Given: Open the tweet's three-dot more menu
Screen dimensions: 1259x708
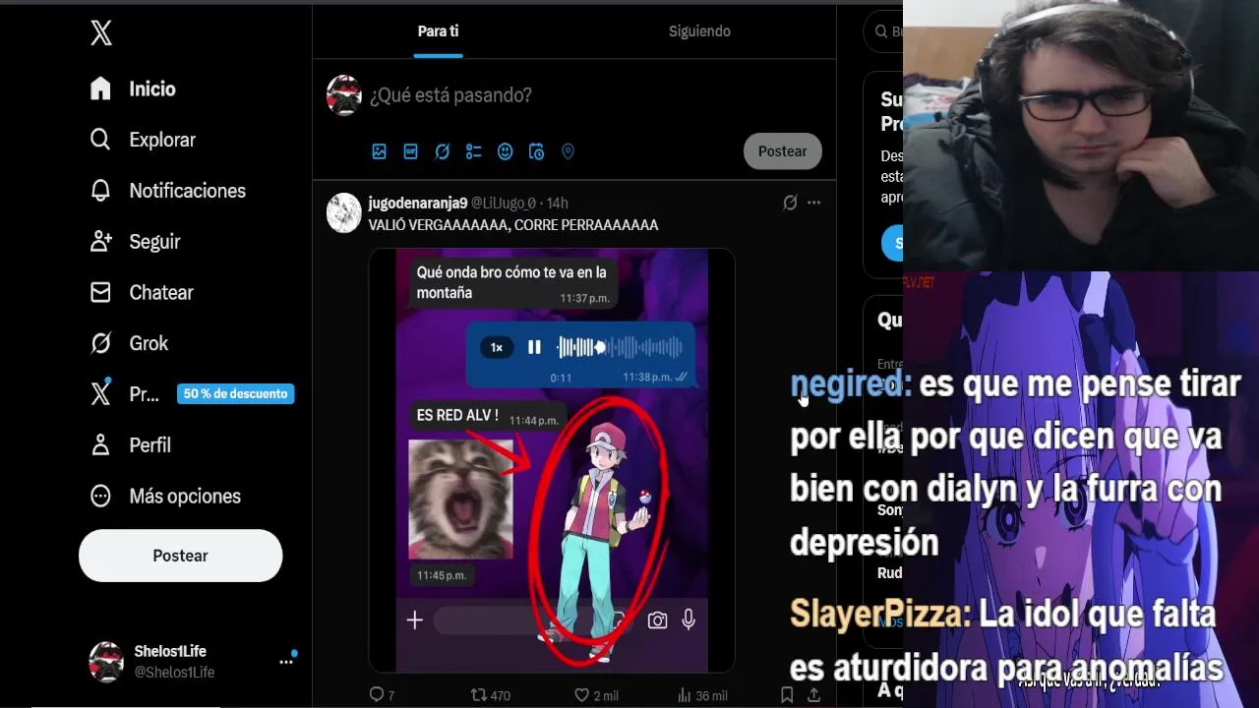Looking at the screenshot, I should click(813, 203).
